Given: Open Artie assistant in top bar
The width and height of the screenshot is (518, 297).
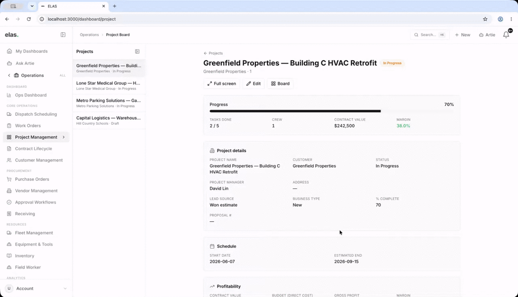Looking at the screenshot, I should coord(487,35).
